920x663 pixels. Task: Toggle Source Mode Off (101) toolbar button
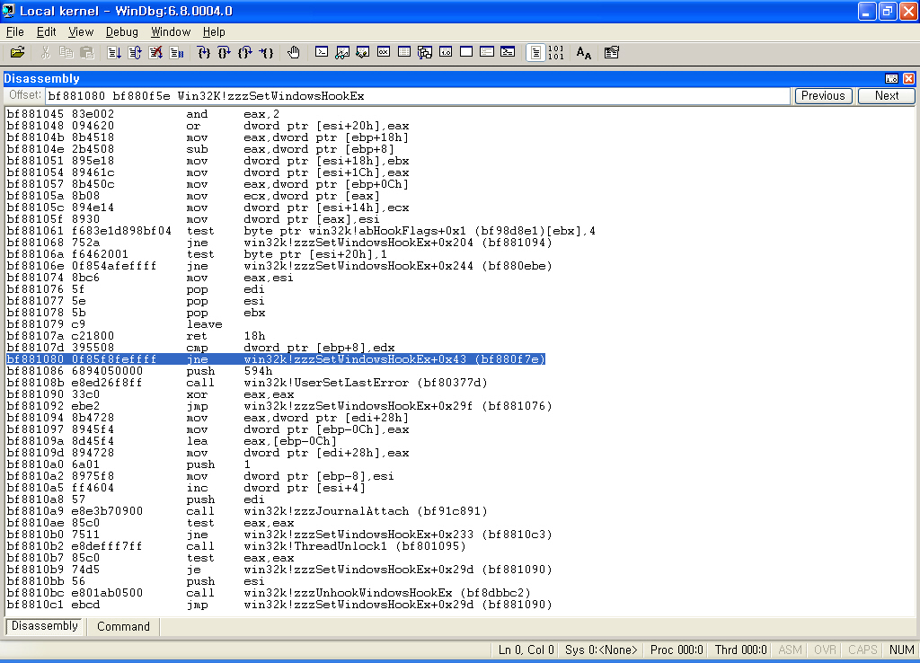tap(555, 53)
